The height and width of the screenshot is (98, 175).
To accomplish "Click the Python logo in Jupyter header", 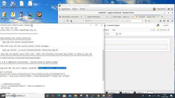I will [x=158, y=25].
